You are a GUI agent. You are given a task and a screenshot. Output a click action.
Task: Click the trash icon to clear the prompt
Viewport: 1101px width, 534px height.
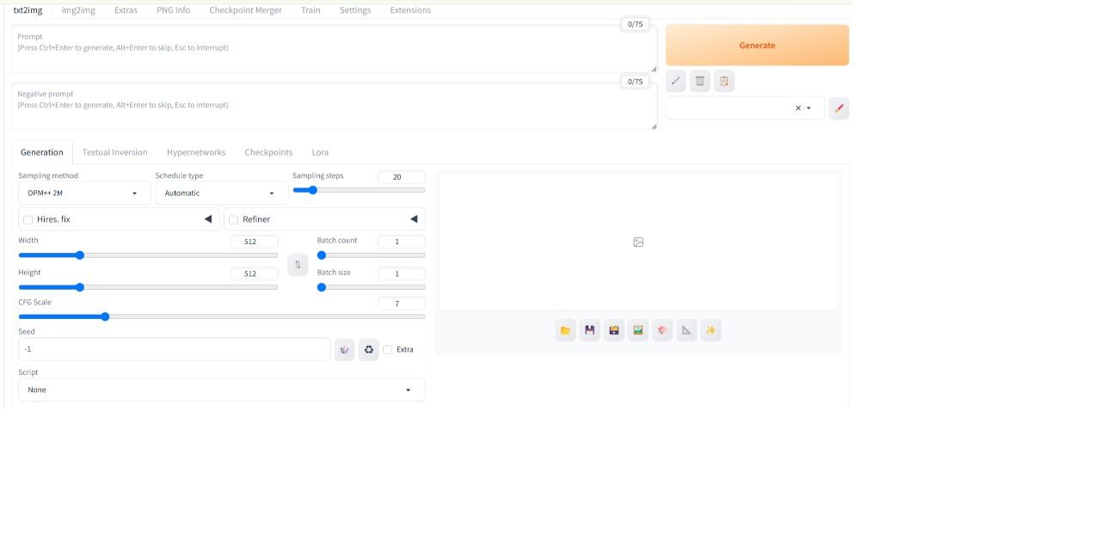[700, 81]
